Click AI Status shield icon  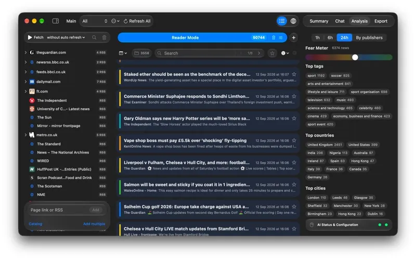click(x=311, y=225)
